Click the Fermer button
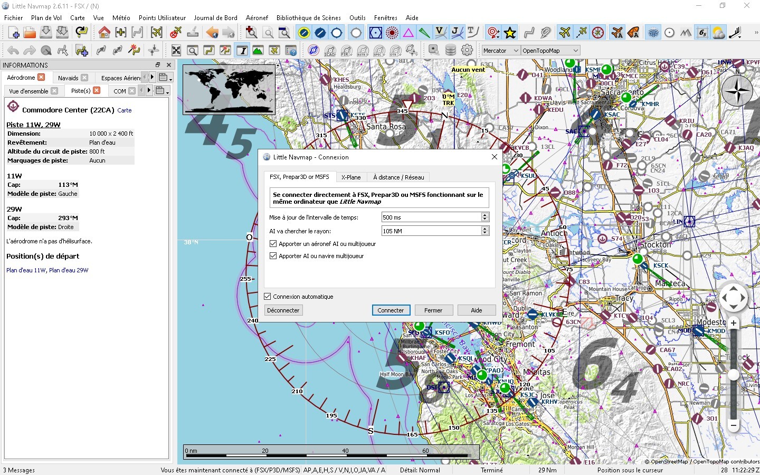 [x=433, y=310]
